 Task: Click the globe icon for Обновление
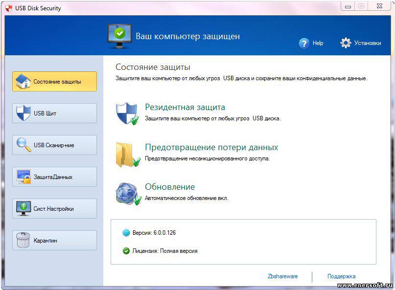128,194
